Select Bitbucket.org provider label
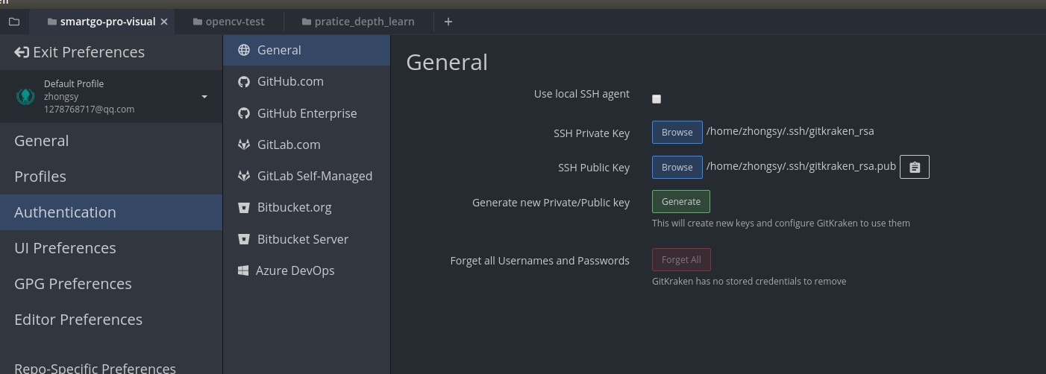 (x=294, y=207)
